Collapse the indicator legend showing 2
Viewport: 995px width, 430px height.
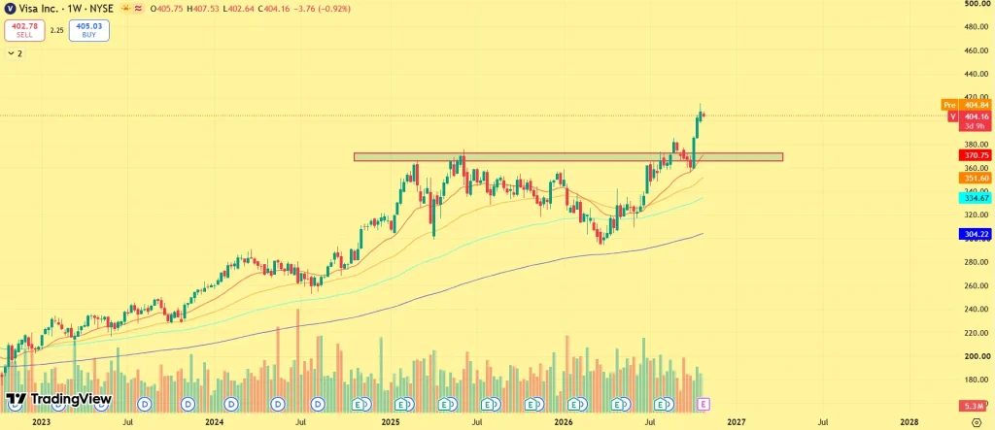click(x=14, y=54)
